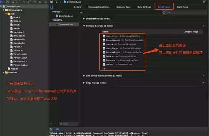This screenshot has height=136, width=209.
Task: Open the Debug navigator
Action: click(x=35, y=2)
